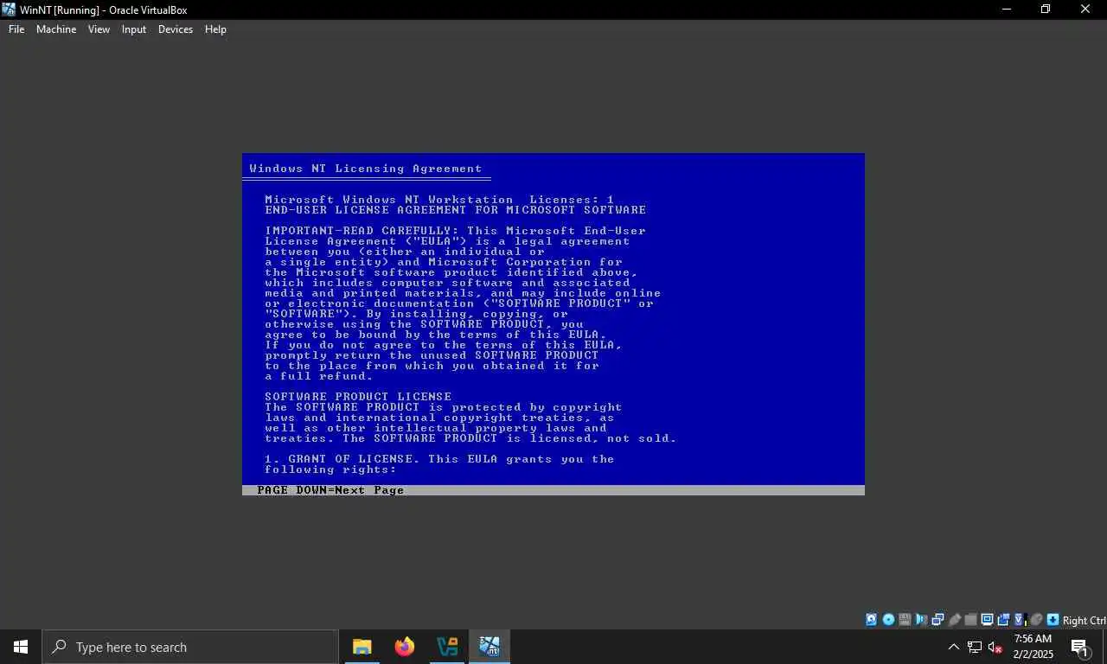Click the 'END-USER LICENSE AGREEMENT FOR MICROSOFT SOFTWARE' line
The height and width of the screenshot is (664, 1107).
pos(455,210)
